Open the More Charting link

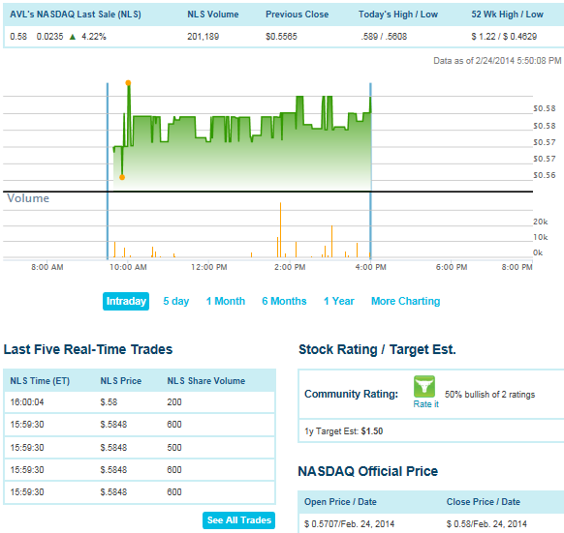coord(405,301)
